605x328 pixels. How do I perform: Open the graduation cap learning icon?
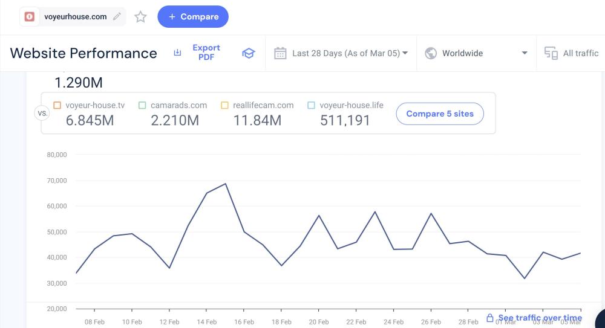tap(248, 53)
